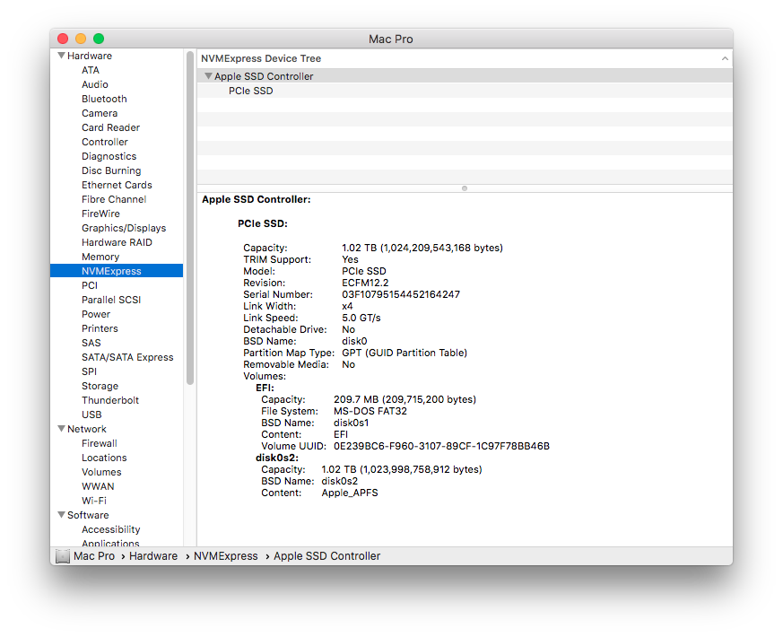Image resolution: width=783 pixels, height=637 pixels.
Task: Click the disk0s2 volume heading
Action: 277,458
